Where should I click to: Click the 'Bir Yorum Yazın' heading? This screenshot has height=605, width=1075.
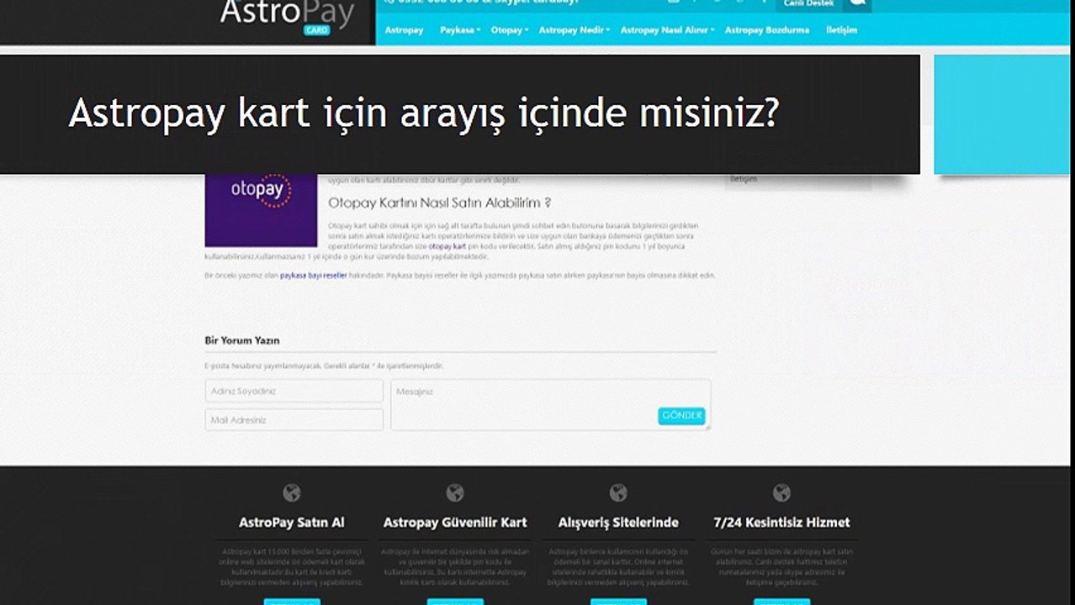242,340
